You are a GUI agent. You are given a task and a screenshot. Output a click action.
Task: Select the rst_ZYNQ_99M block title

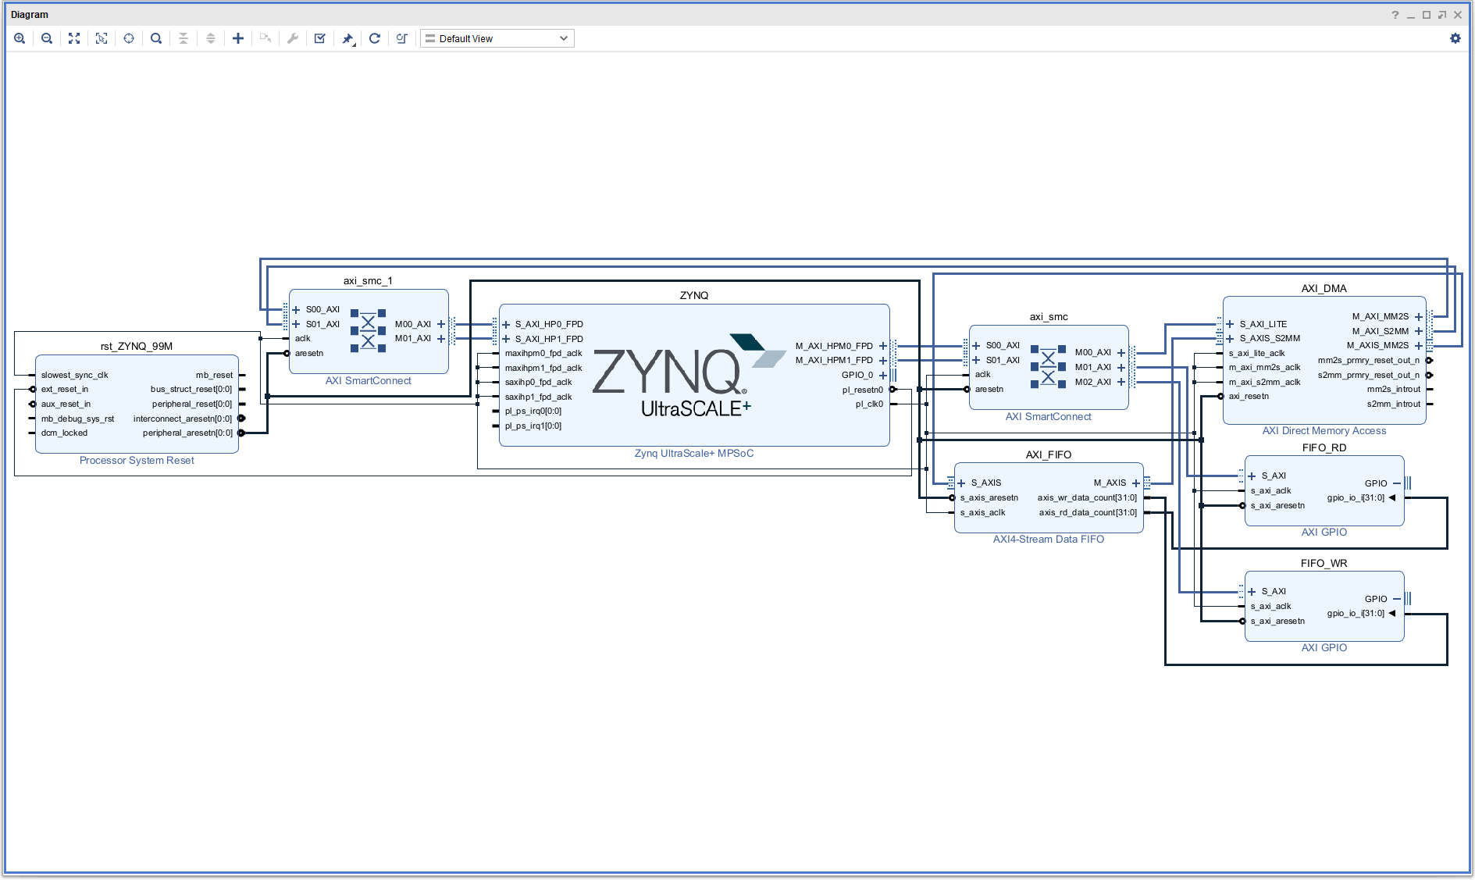click(x=137, y=346)
